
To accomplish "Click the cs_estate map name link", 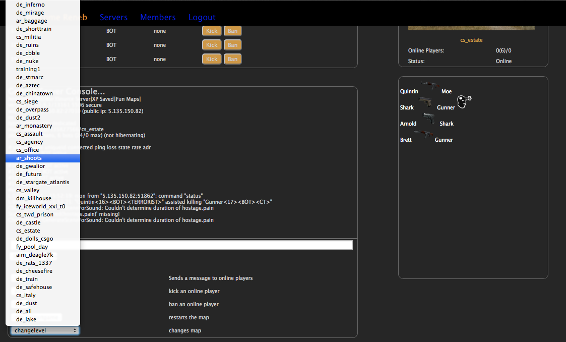I will [x=471, y=40].
